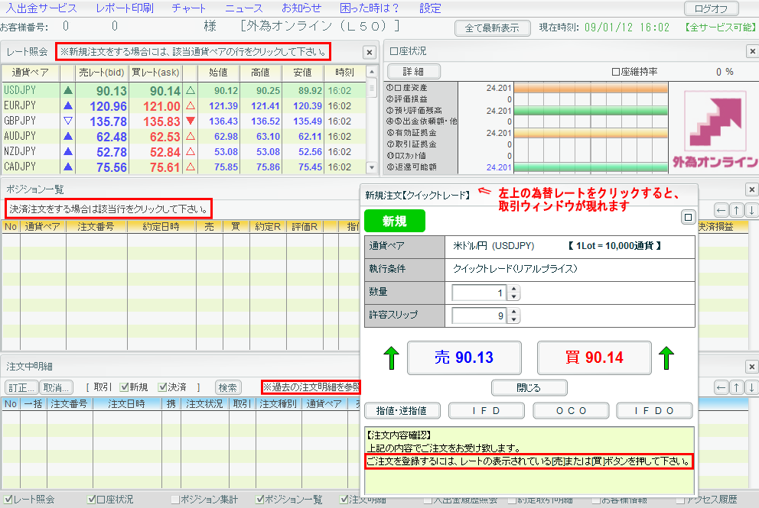Click left arrow icon in ポジション一覧 panel
Screen dimensions: 759x508
(722, 210)
